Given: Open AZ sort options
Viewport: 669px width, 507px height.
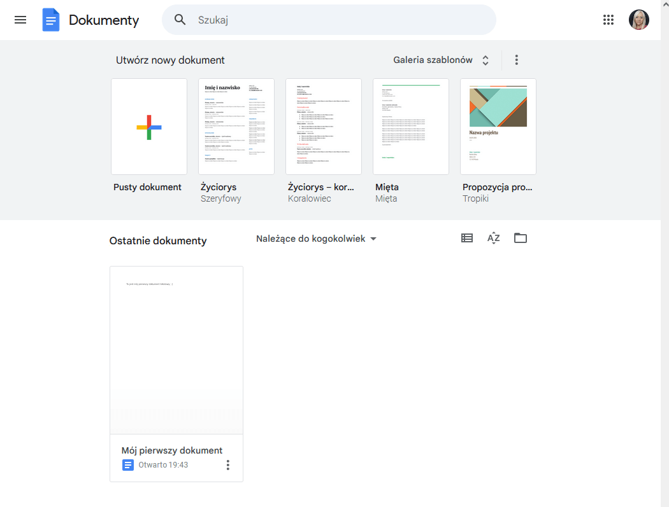Looking at the screenshot, I should click(x=494, y=238).
